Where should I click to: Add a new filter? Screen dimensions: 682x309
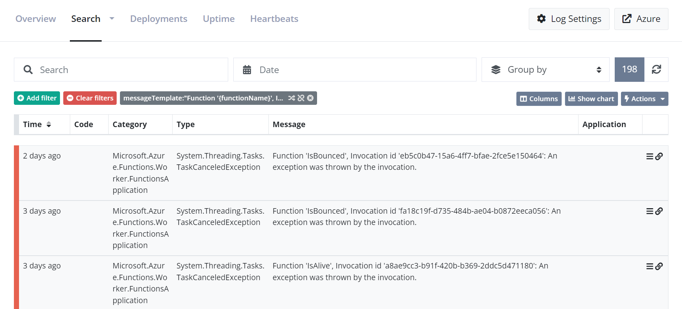pos(37,98)
